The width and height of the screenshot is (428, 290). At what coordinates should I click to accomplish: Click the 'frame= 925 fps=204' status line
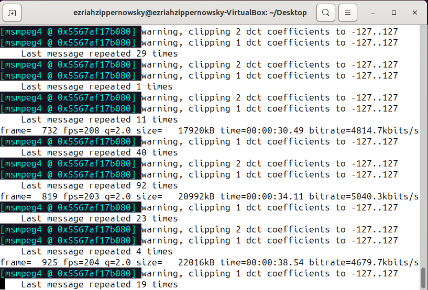click(210, 262)
